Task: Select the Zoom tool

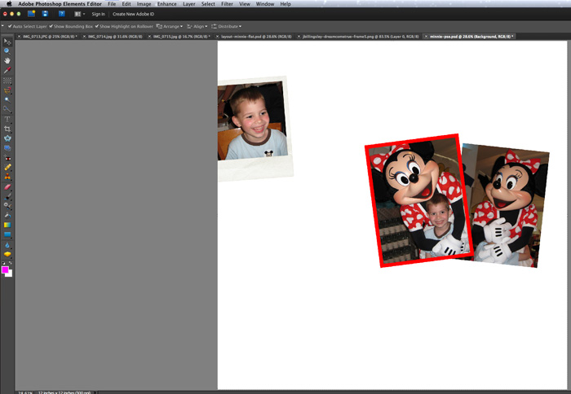Action: click(7, 51)
